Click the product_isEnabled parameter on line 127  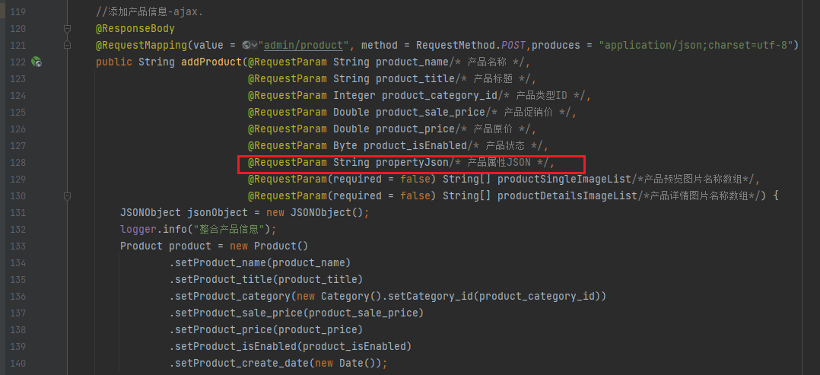421,146
